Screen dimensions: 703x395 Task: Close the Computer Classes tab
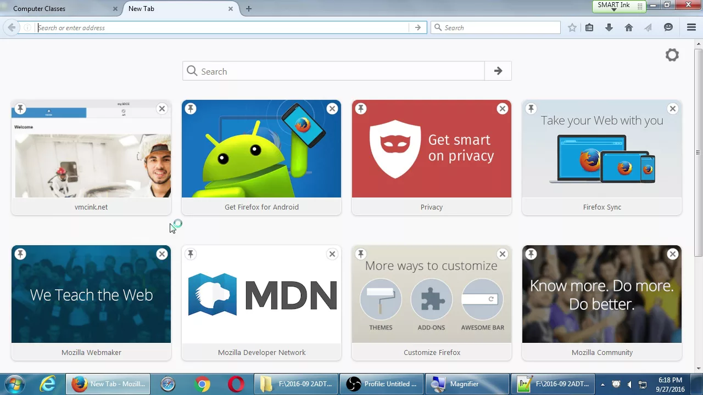click(x=115, y=9)
